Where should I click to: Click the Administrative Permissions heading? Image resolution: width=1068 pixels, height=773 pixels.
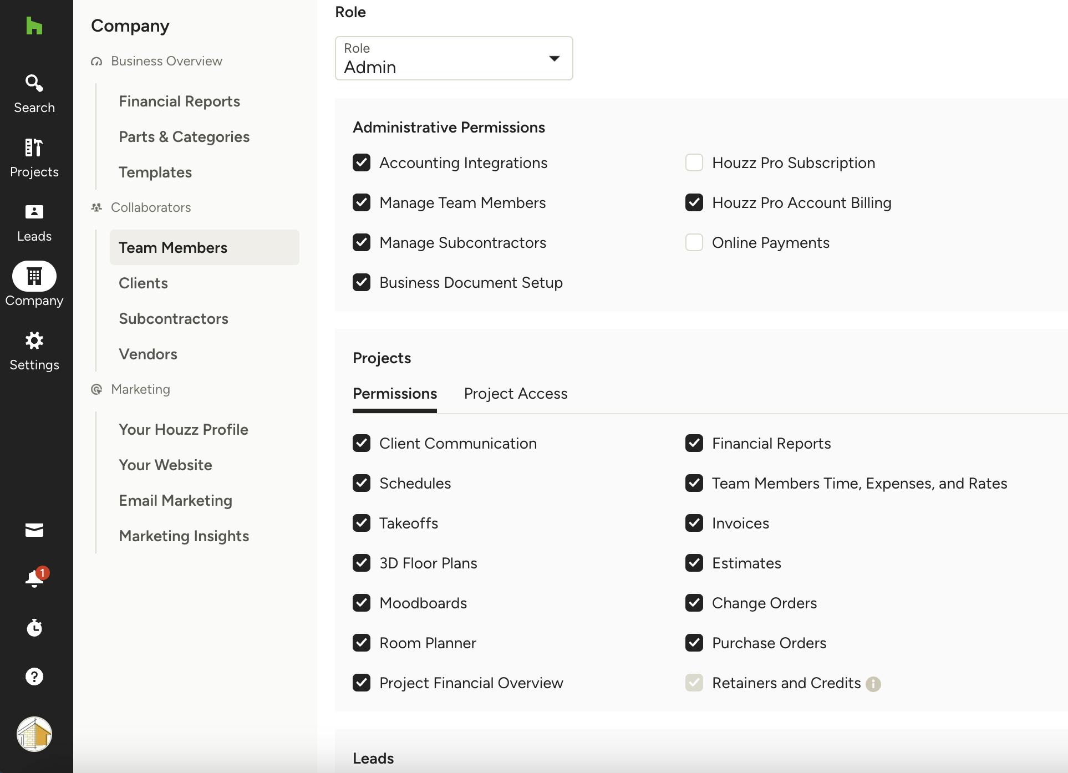[449, 128]
